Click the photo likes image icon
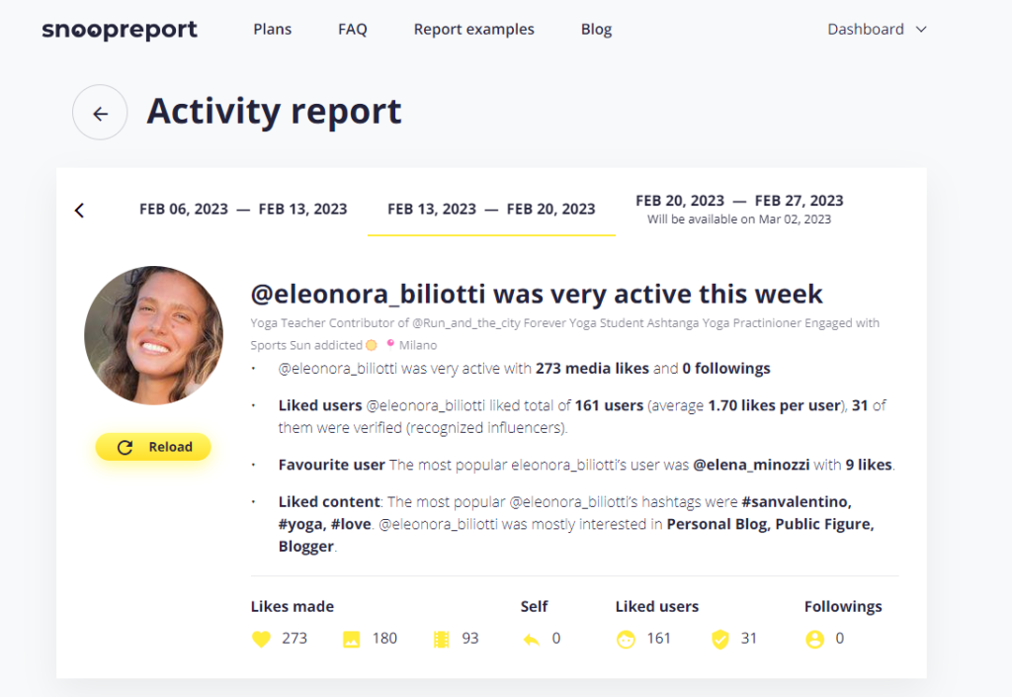 click(351, 639)
